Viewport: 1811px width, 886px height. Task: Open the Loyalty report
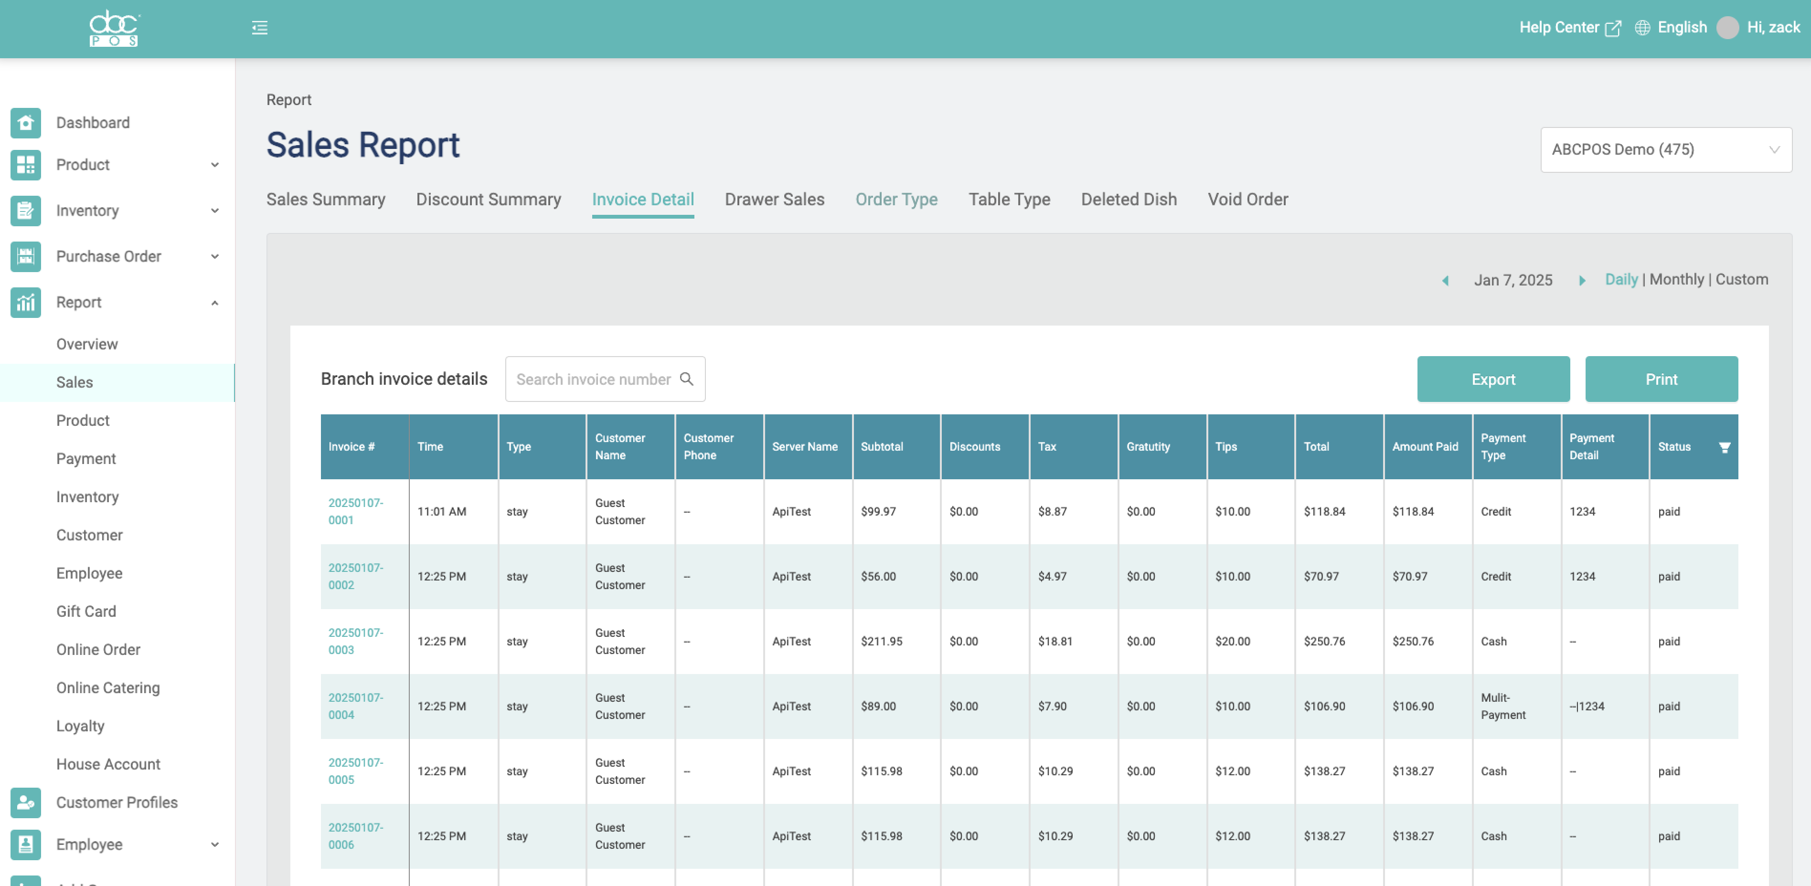click(x=80, y=726)
